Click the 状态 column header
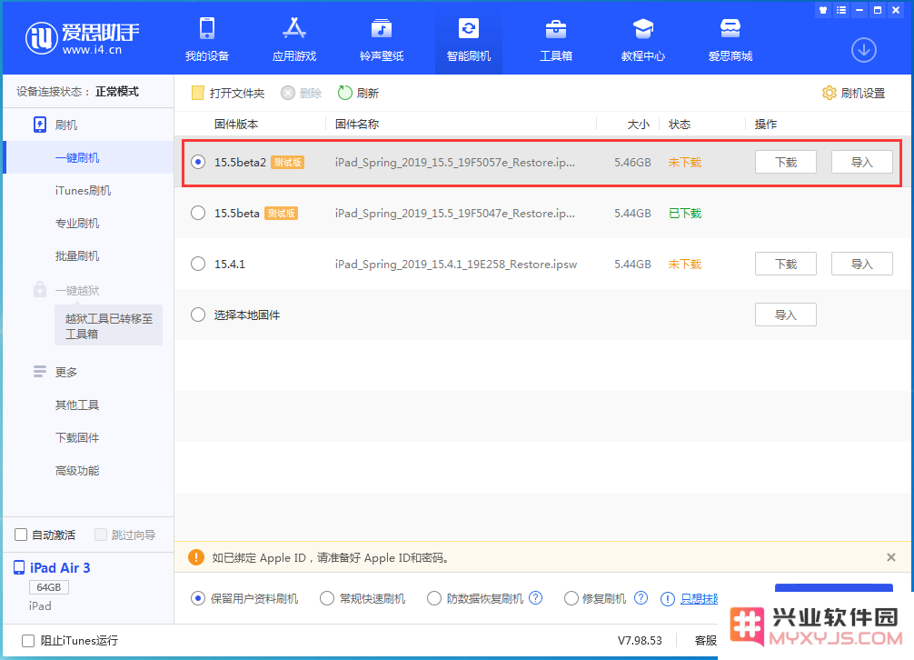The width and height of the screenshot is (914, 660). coord(679,124)
